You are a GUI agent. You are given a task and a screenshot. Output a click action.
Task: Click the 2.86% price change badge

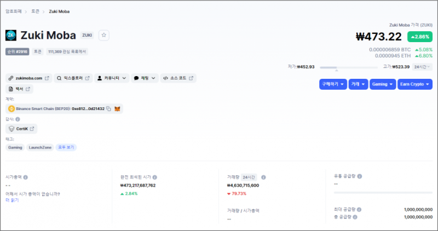click(x=420, y=37)
